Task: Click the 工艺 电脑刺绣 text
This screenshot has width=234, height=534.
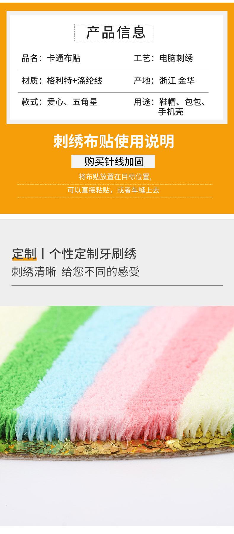Action: click(x=163, y=58)
